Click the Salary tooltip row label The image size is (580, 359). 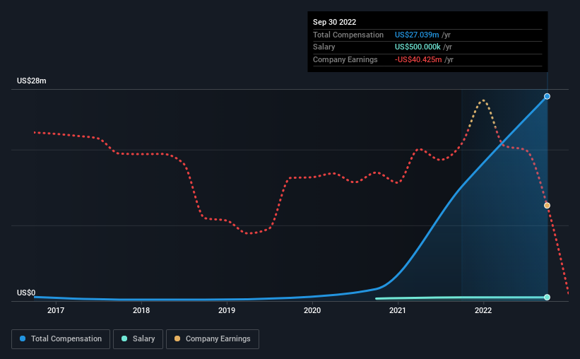coord(324,47)
